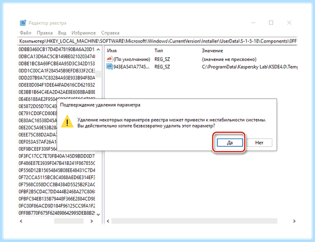
Task: Select key 0DBE1BC8A69FCBE4A95D3C342D153
Action: tap(57, 64)
